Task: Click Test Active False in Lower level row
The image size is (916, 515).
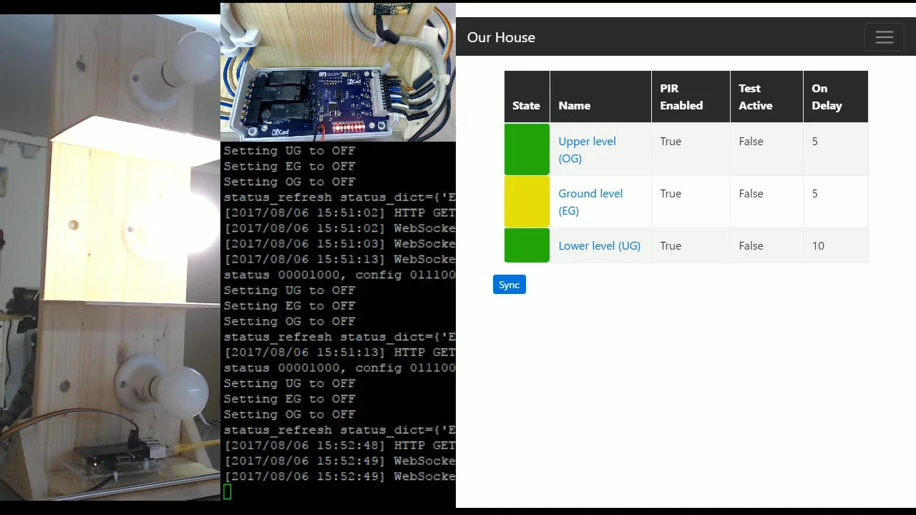Action: tap(751, 245)
